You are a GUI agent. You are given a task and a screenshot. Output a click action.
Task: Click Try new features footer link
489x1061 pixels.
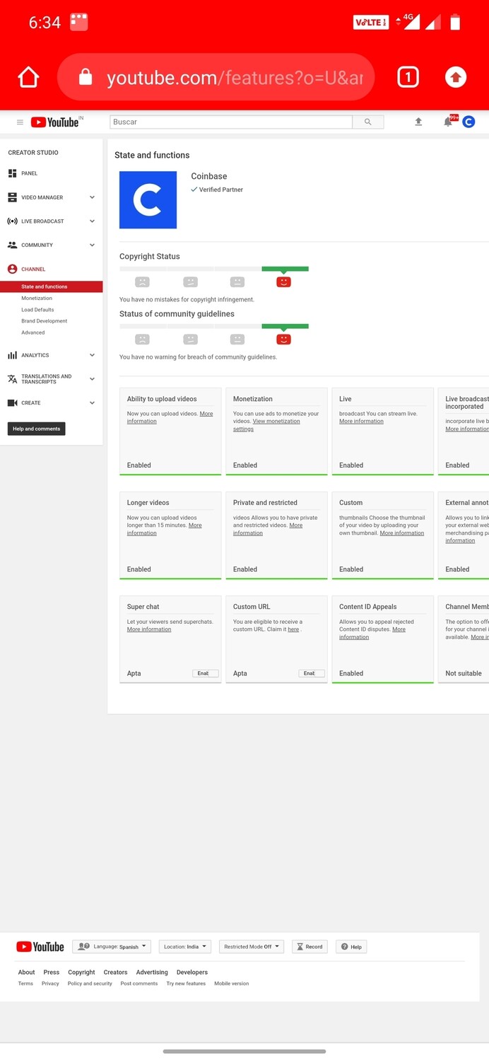pyautogui.click(x=186, y=984)
